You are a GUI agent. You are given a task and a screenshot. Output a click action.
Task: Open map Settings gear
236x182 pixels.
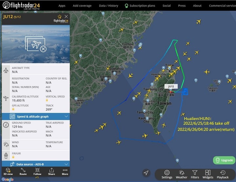pyautogui.click(x=167, y=174)
